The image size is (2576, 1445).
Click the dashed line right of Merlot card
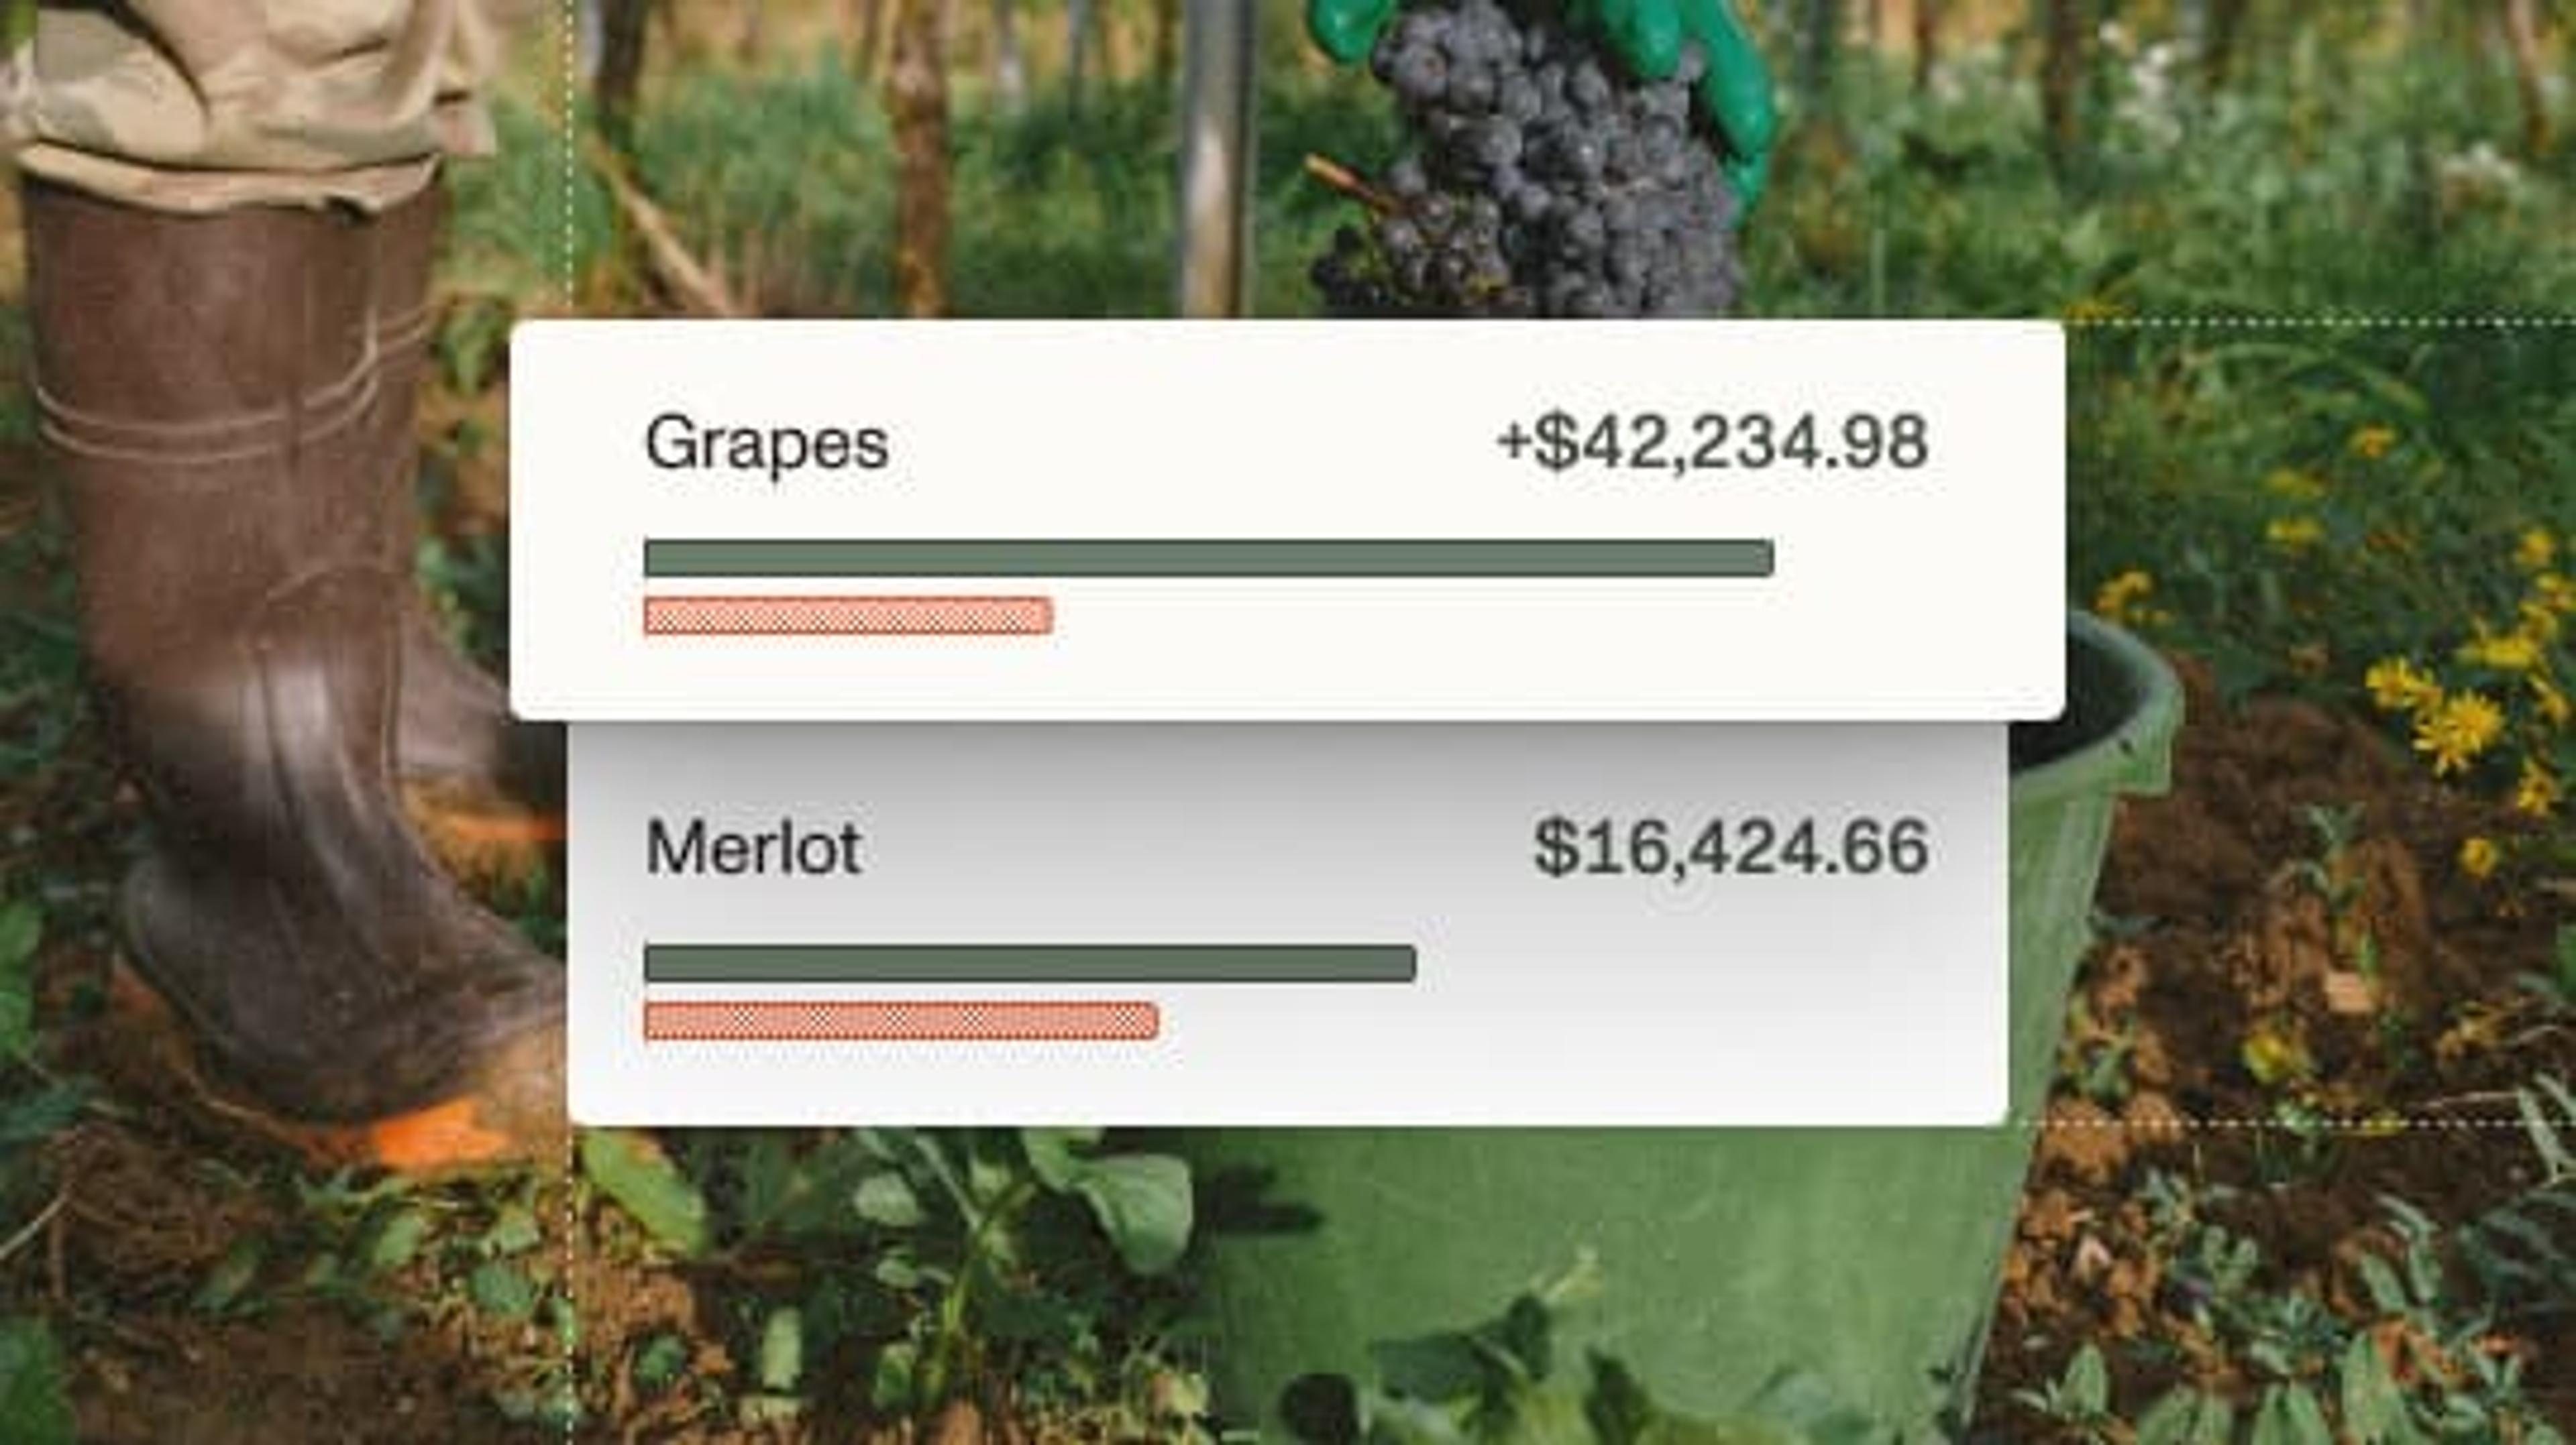click(x=2290, y=1123)
